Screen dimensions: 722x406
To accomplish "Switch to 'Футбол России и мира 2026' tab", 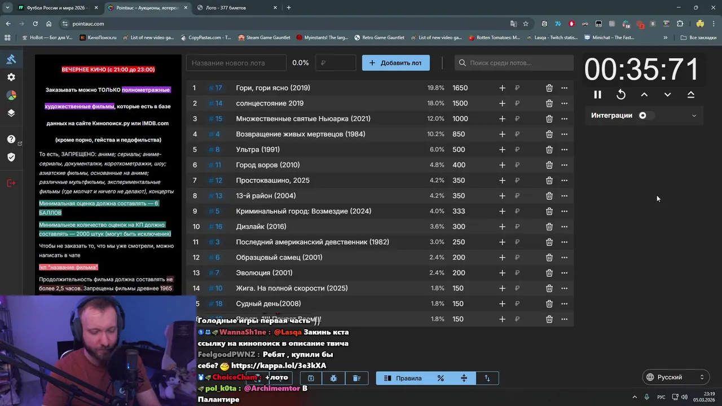I will click(x=59, y=8).
